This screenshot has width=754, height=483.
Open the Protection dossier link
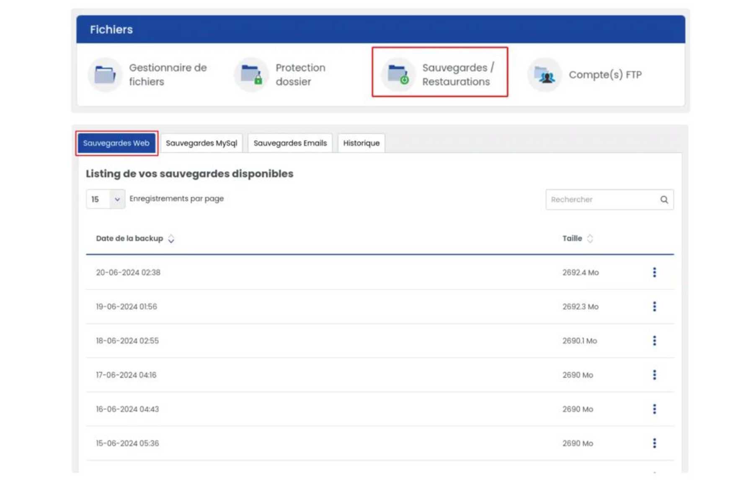[x=300, y=75]
